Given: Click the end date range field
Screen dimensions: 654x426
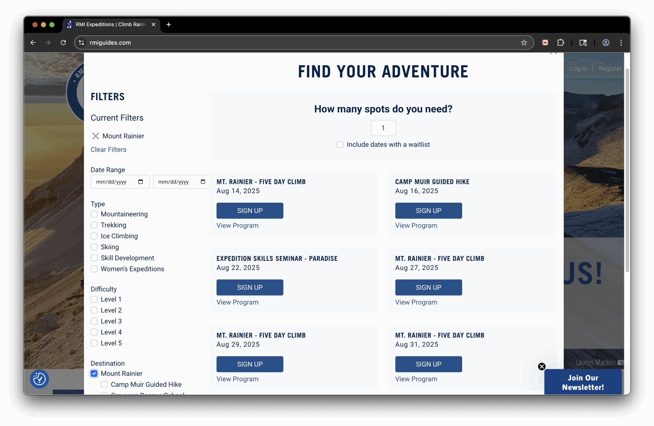Looking at the screenshot, I should point(181,182).
